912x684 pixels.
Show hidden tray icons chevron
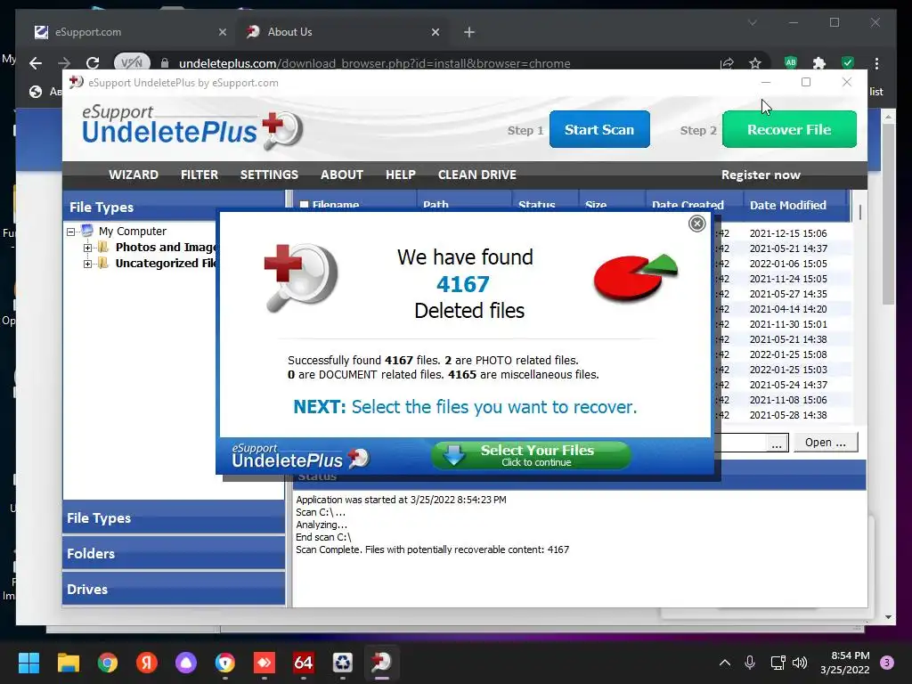tap(725, 663)
